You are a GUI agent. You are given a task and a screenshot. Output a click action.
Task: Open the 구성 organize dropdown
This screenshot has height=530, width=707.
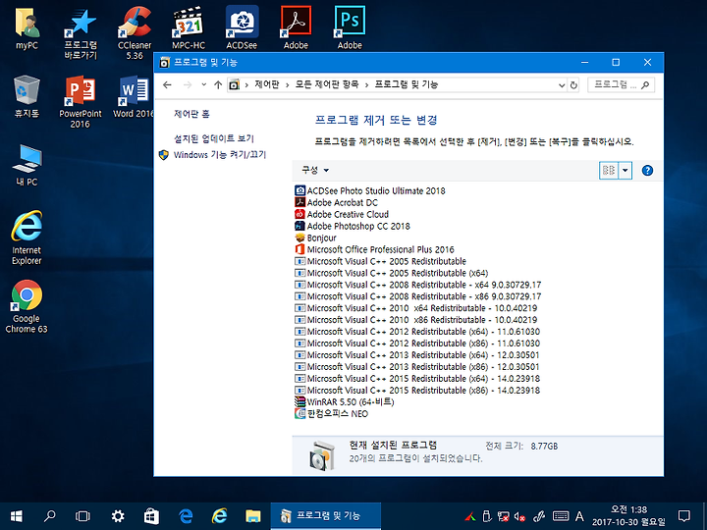click(315, 170)
